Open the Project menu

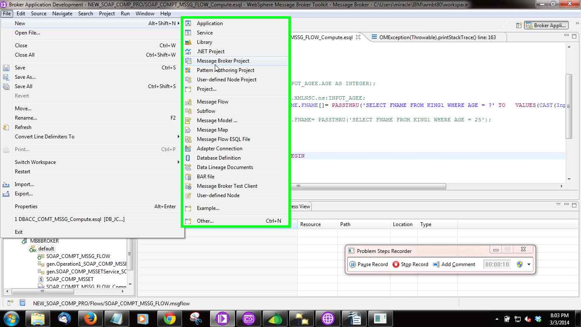107,14
